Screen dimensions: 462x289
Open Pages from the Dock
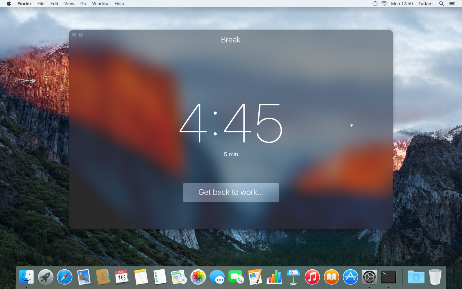point(255,277)
